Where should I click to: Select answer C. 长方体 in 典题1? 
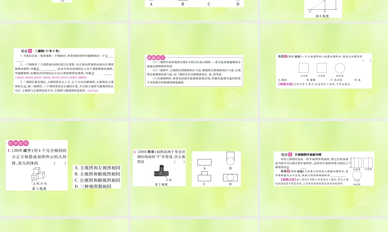(x=336, y=80)
